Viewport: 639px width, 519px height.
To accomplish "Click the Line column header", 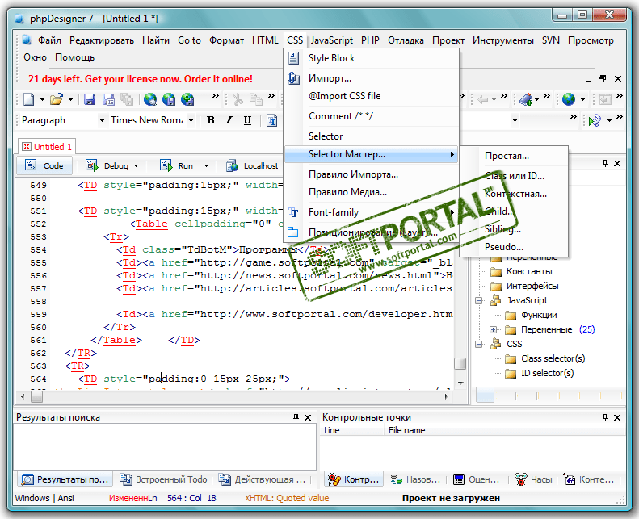I will coord(352,430).
